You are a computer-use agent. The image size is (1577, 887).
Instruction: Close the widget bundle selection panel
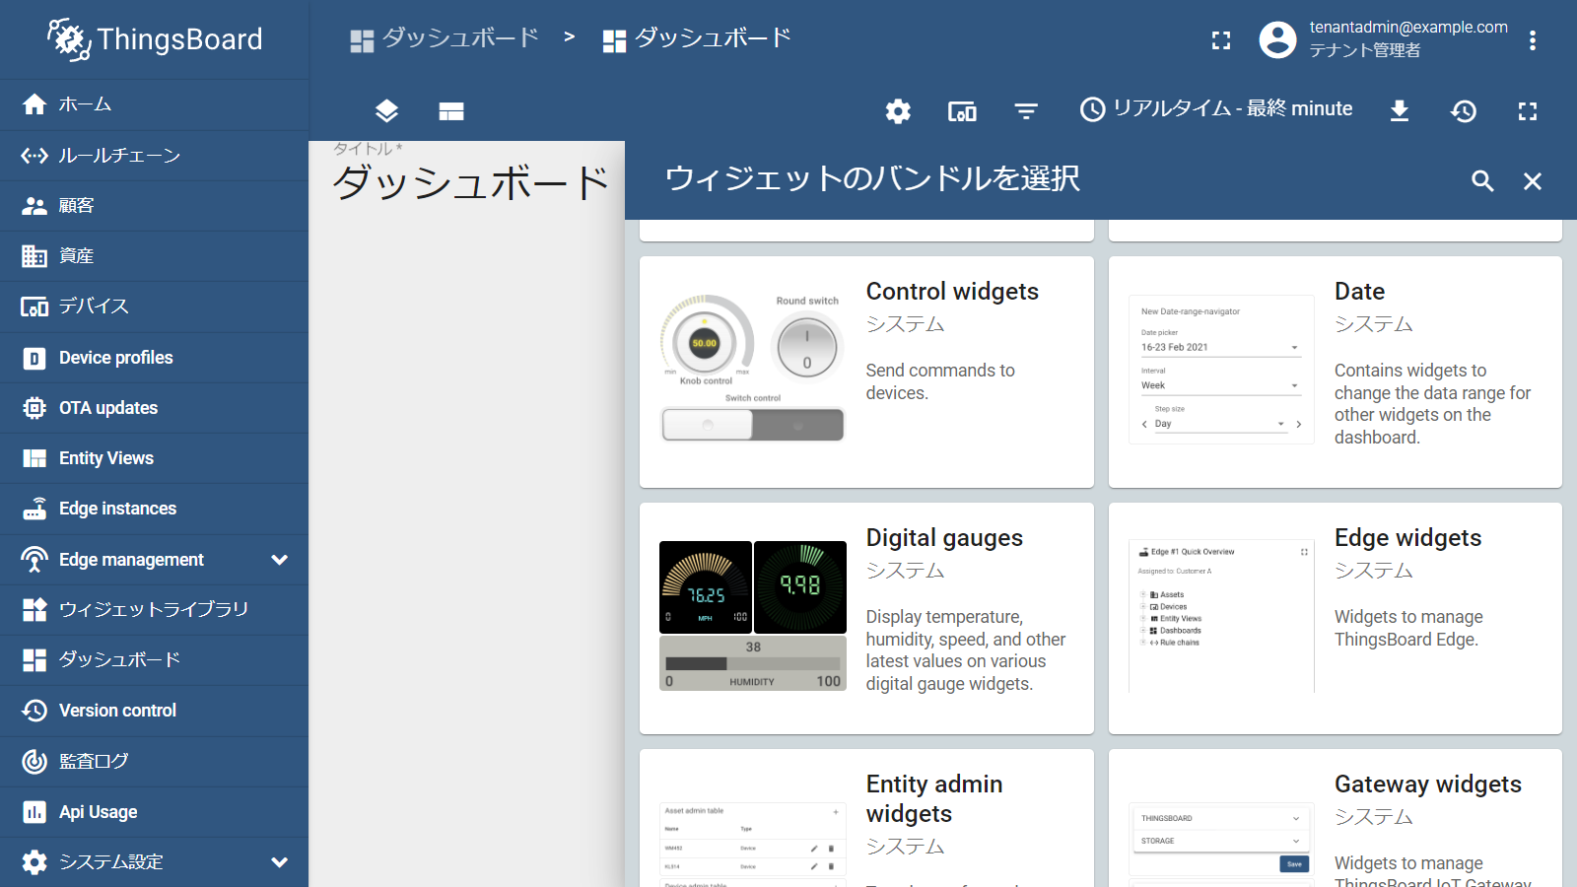click(1532, 181)
